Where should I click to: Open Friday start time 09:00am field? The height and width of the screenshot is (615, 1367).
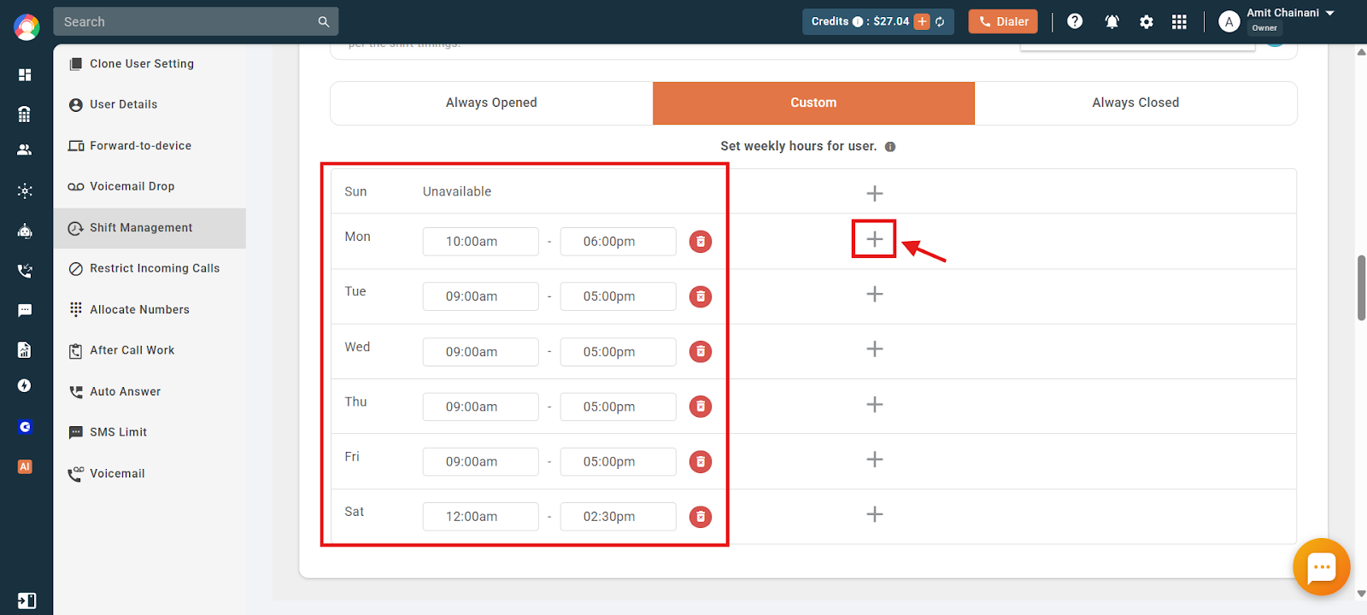point(480,461)
